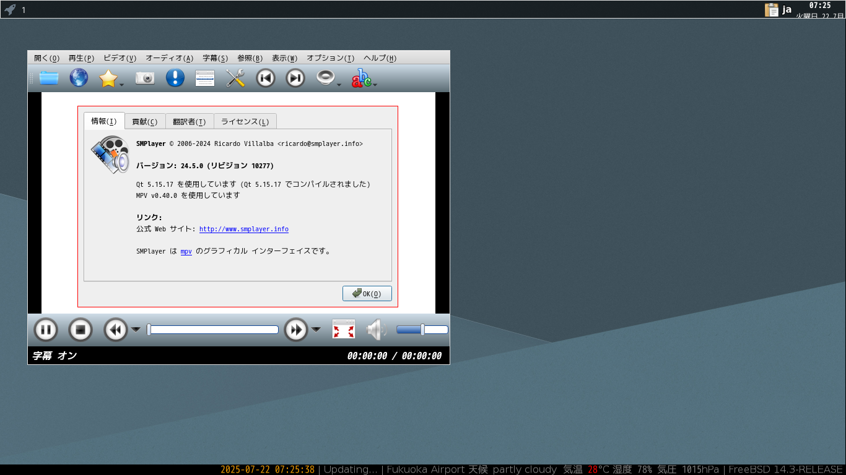The height and width of the screenshot is (475, 846).
Task: Open the オプション(T) menu
Action: pos(331,58)
